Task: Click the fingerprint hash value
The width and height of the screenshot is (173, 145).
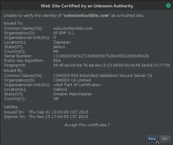Action: 111,65
